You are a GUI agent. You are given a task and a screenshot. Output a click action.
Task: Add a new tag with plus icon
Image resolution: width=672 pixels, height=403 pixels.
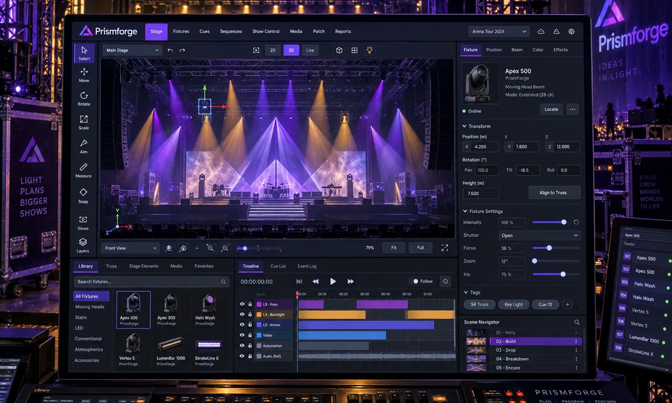567,304
